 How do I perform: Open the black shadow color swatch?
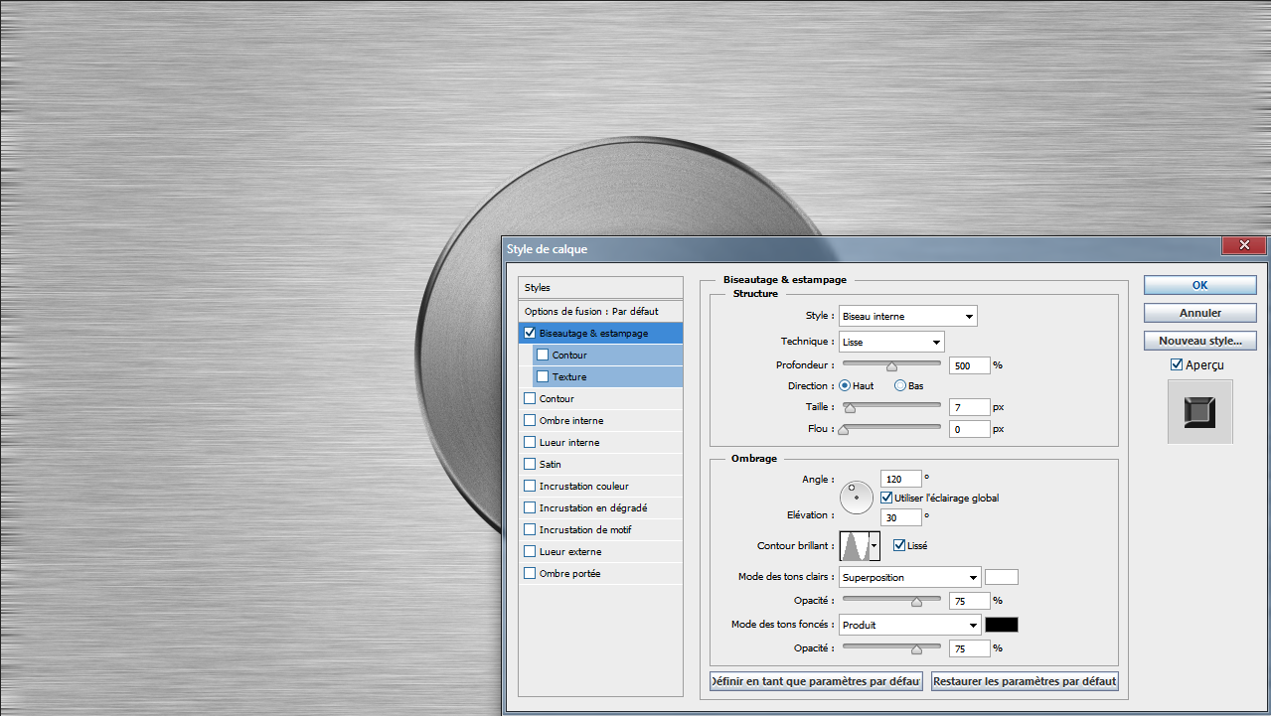[x=1002, y=625]
